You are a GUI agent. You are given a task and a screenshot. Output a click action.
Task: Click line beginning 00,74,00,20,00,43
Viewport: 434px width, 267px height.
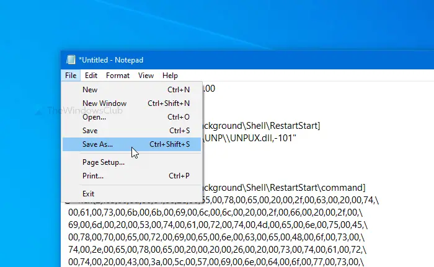tap(216, 261)
